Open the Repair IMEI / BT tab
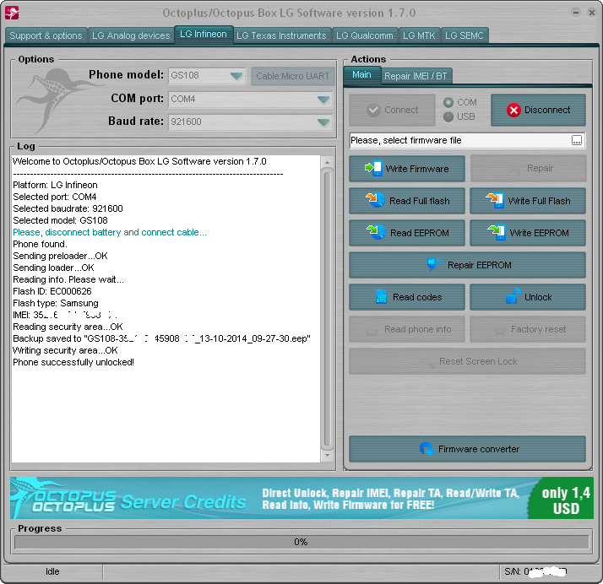The width and height of the screenshot is (603, 584). pyautogui.click(x=416, y=76)
